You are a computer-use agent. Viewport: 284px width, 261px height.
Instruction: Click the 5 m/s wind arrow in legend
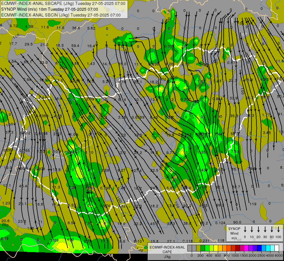tap(245, 229)
